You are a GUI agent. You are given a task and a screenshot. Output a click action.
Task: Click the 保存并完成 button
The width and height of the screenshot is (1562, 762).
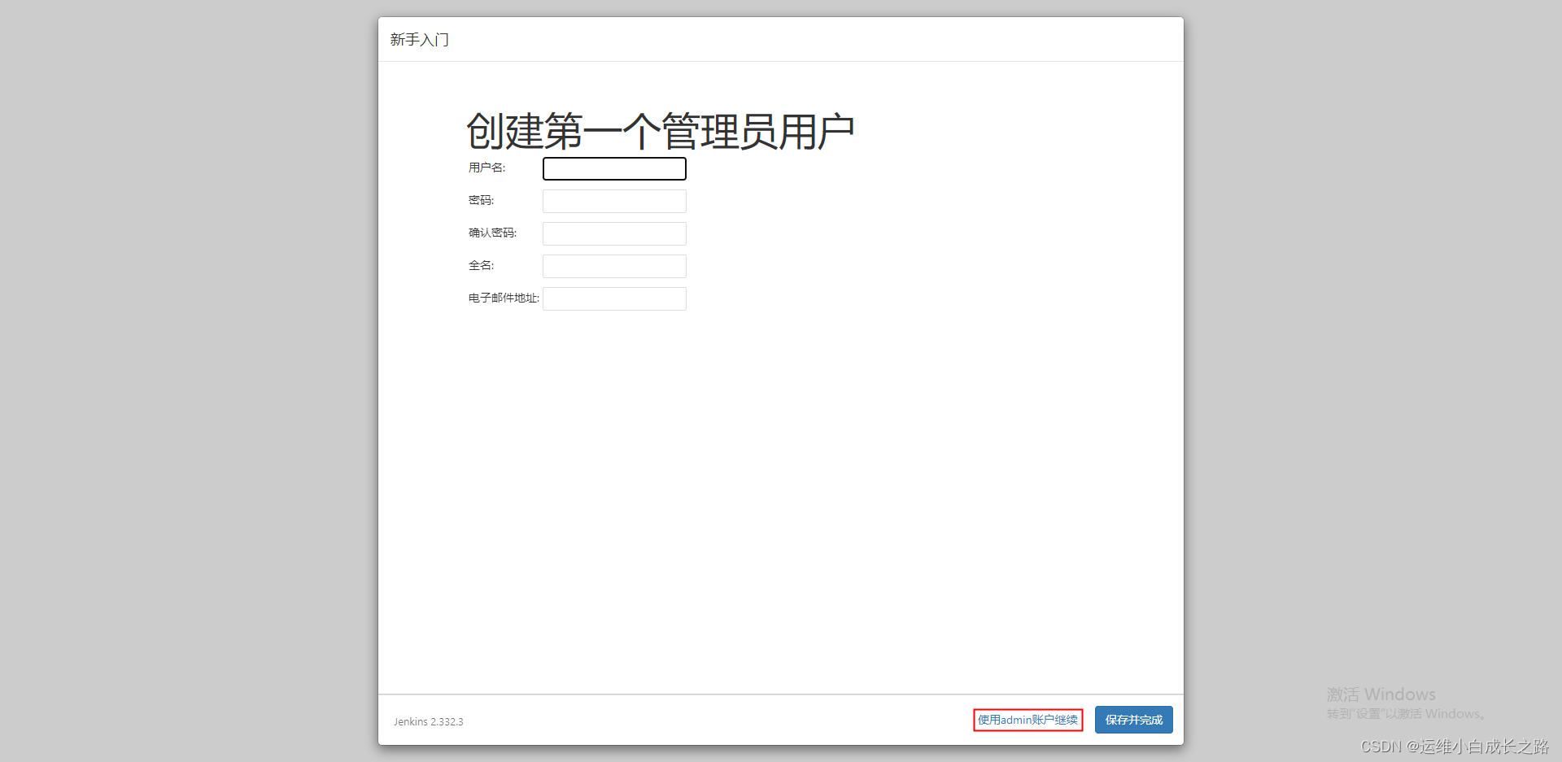click(x=1134, y=720)
